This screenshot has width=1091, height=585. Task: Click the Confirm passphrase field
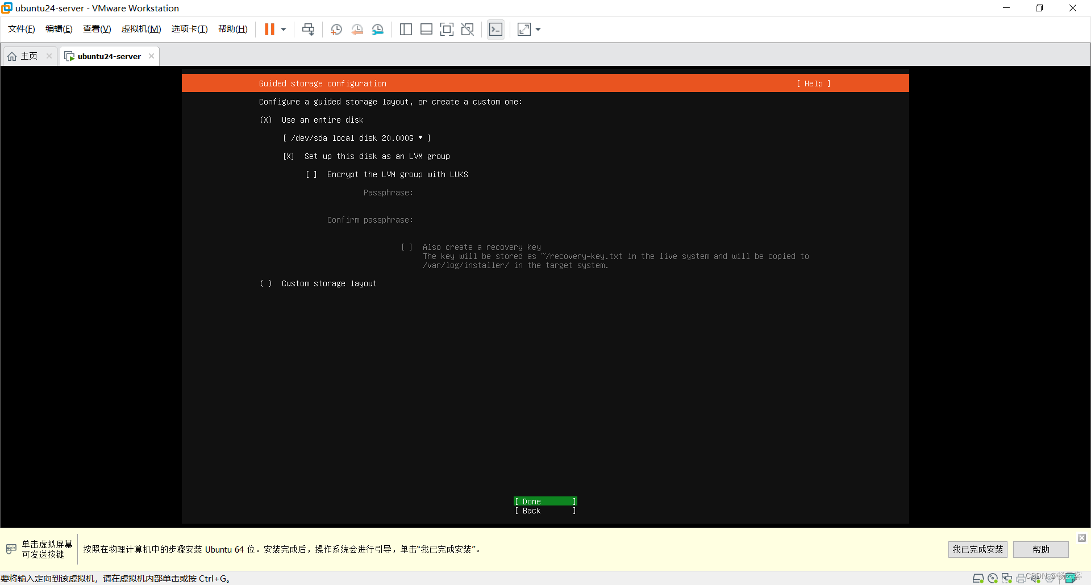[614, 220]
